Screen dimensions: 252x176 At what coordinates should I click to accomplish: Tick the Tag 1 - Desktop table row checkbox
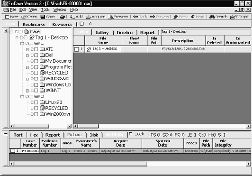pos(77,49)
